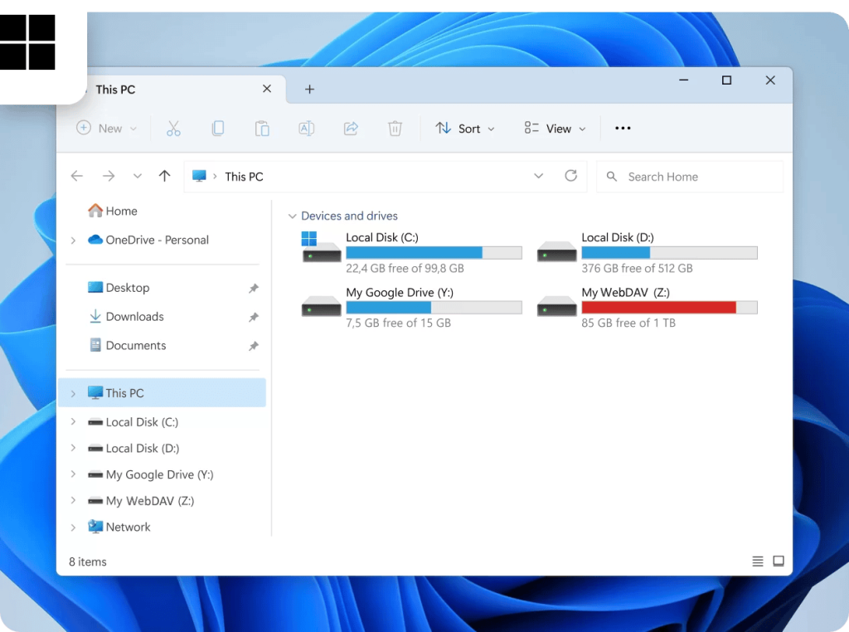Image resolution: width=849 pixels, height=632 pixels.
Task: Click the Copy icon in the toolbar
Action: click(217, 129)
